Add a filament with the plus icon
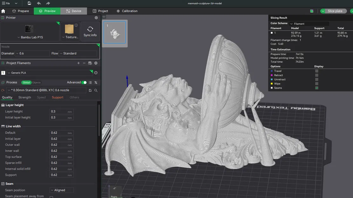Screen dimensions: 353x198 [x=78, y=63]
